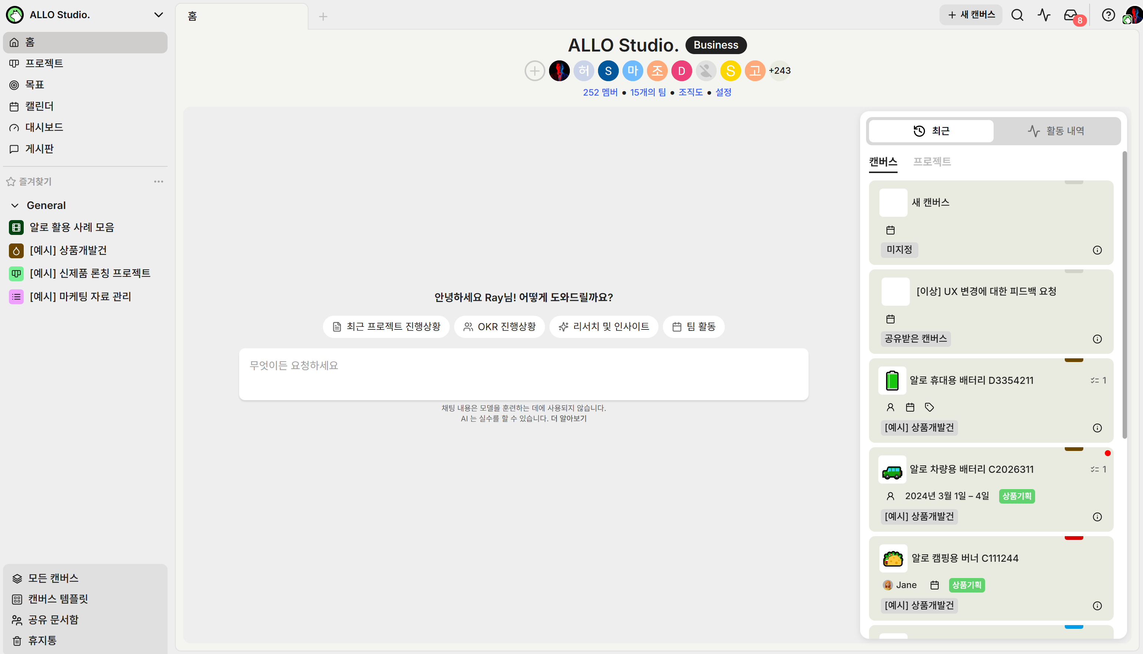Click the recent panel scrollbar

tap(1124, 295)
